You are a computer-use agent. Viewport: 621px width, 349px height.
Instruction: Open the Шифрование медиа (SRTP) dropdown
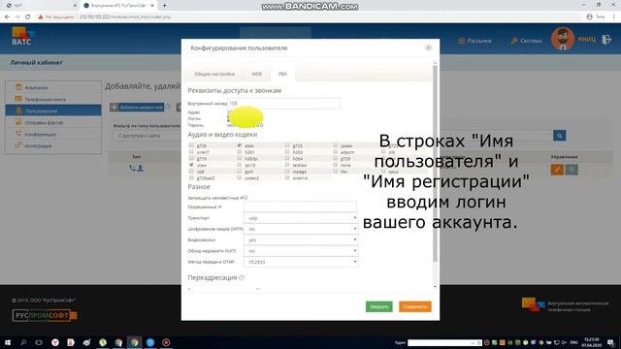tap(301, 229)
